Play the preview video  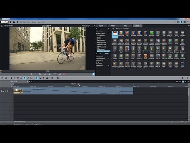click(x=50, y=74)
